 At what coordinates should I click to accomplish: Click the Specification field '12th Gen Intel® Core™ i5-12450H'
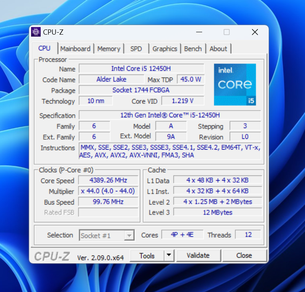[170, 115]
